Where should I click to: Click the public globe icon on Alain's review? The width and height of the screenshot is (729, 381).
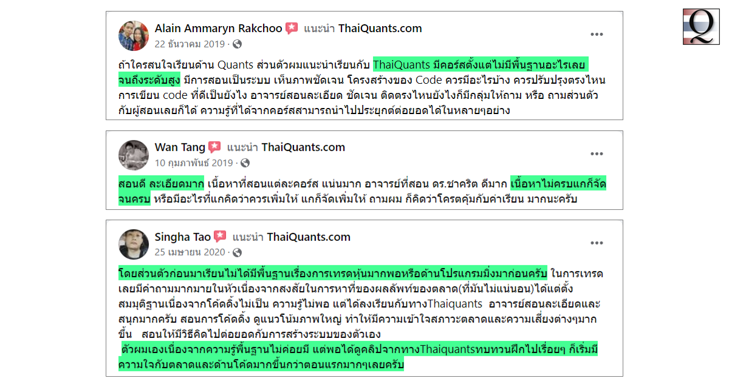(237, 44)
